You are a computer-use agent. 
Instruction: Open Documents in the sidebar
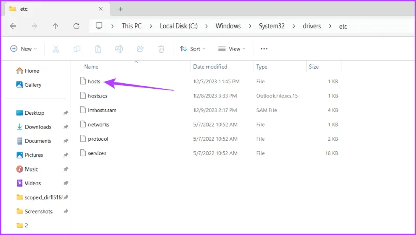click(34, 141)
